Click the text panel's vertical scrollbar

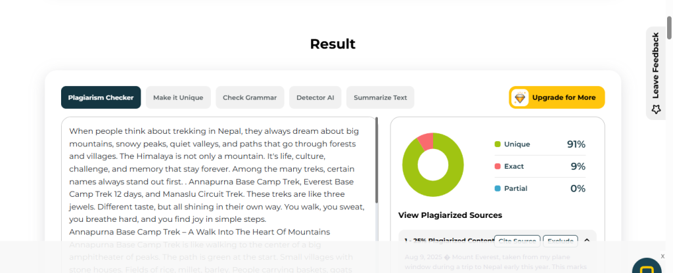coord(377,160)
